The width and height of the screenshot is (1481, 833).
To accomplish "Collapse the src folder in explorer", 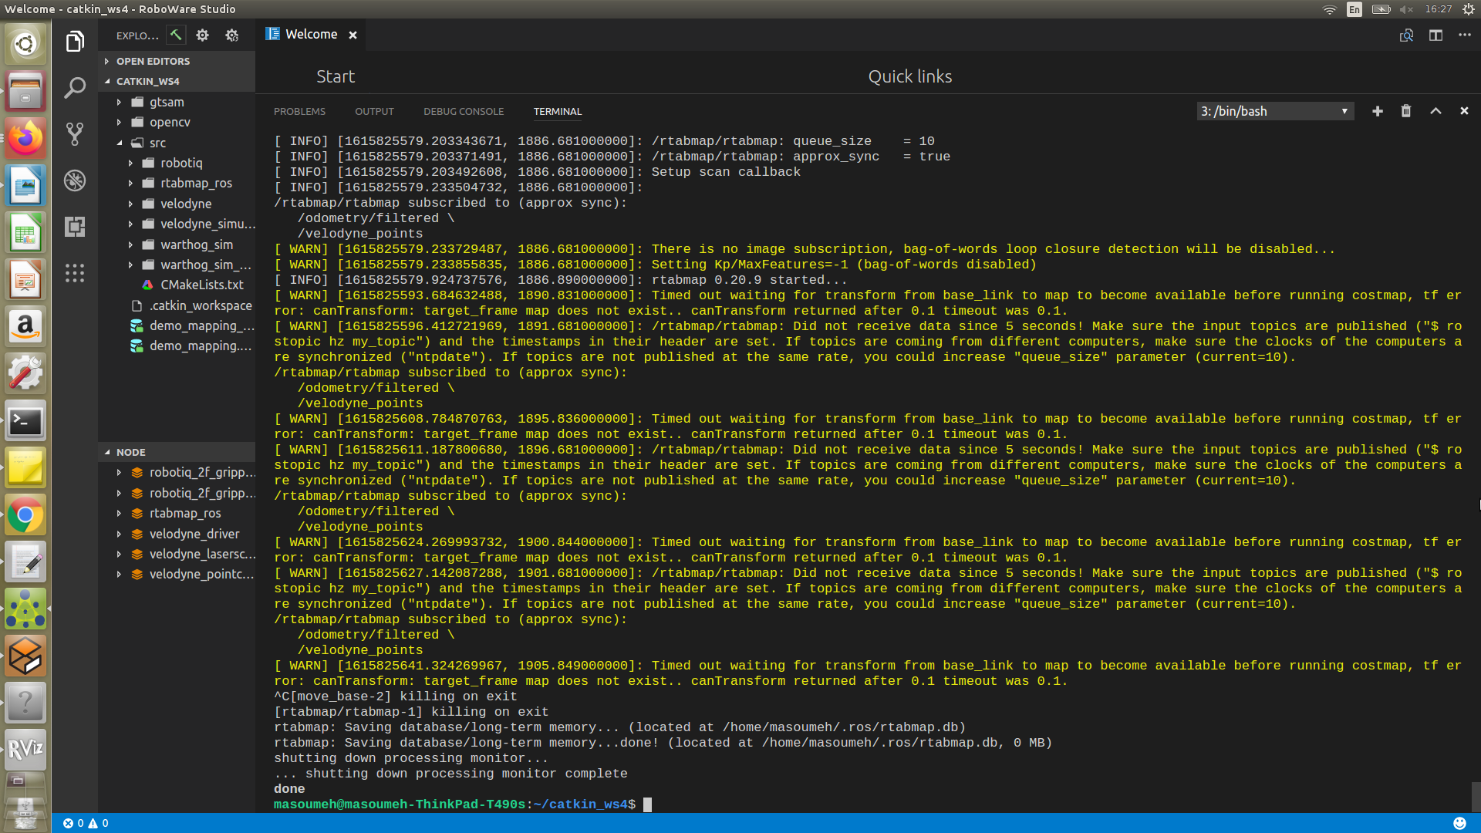I will point(120,143).
